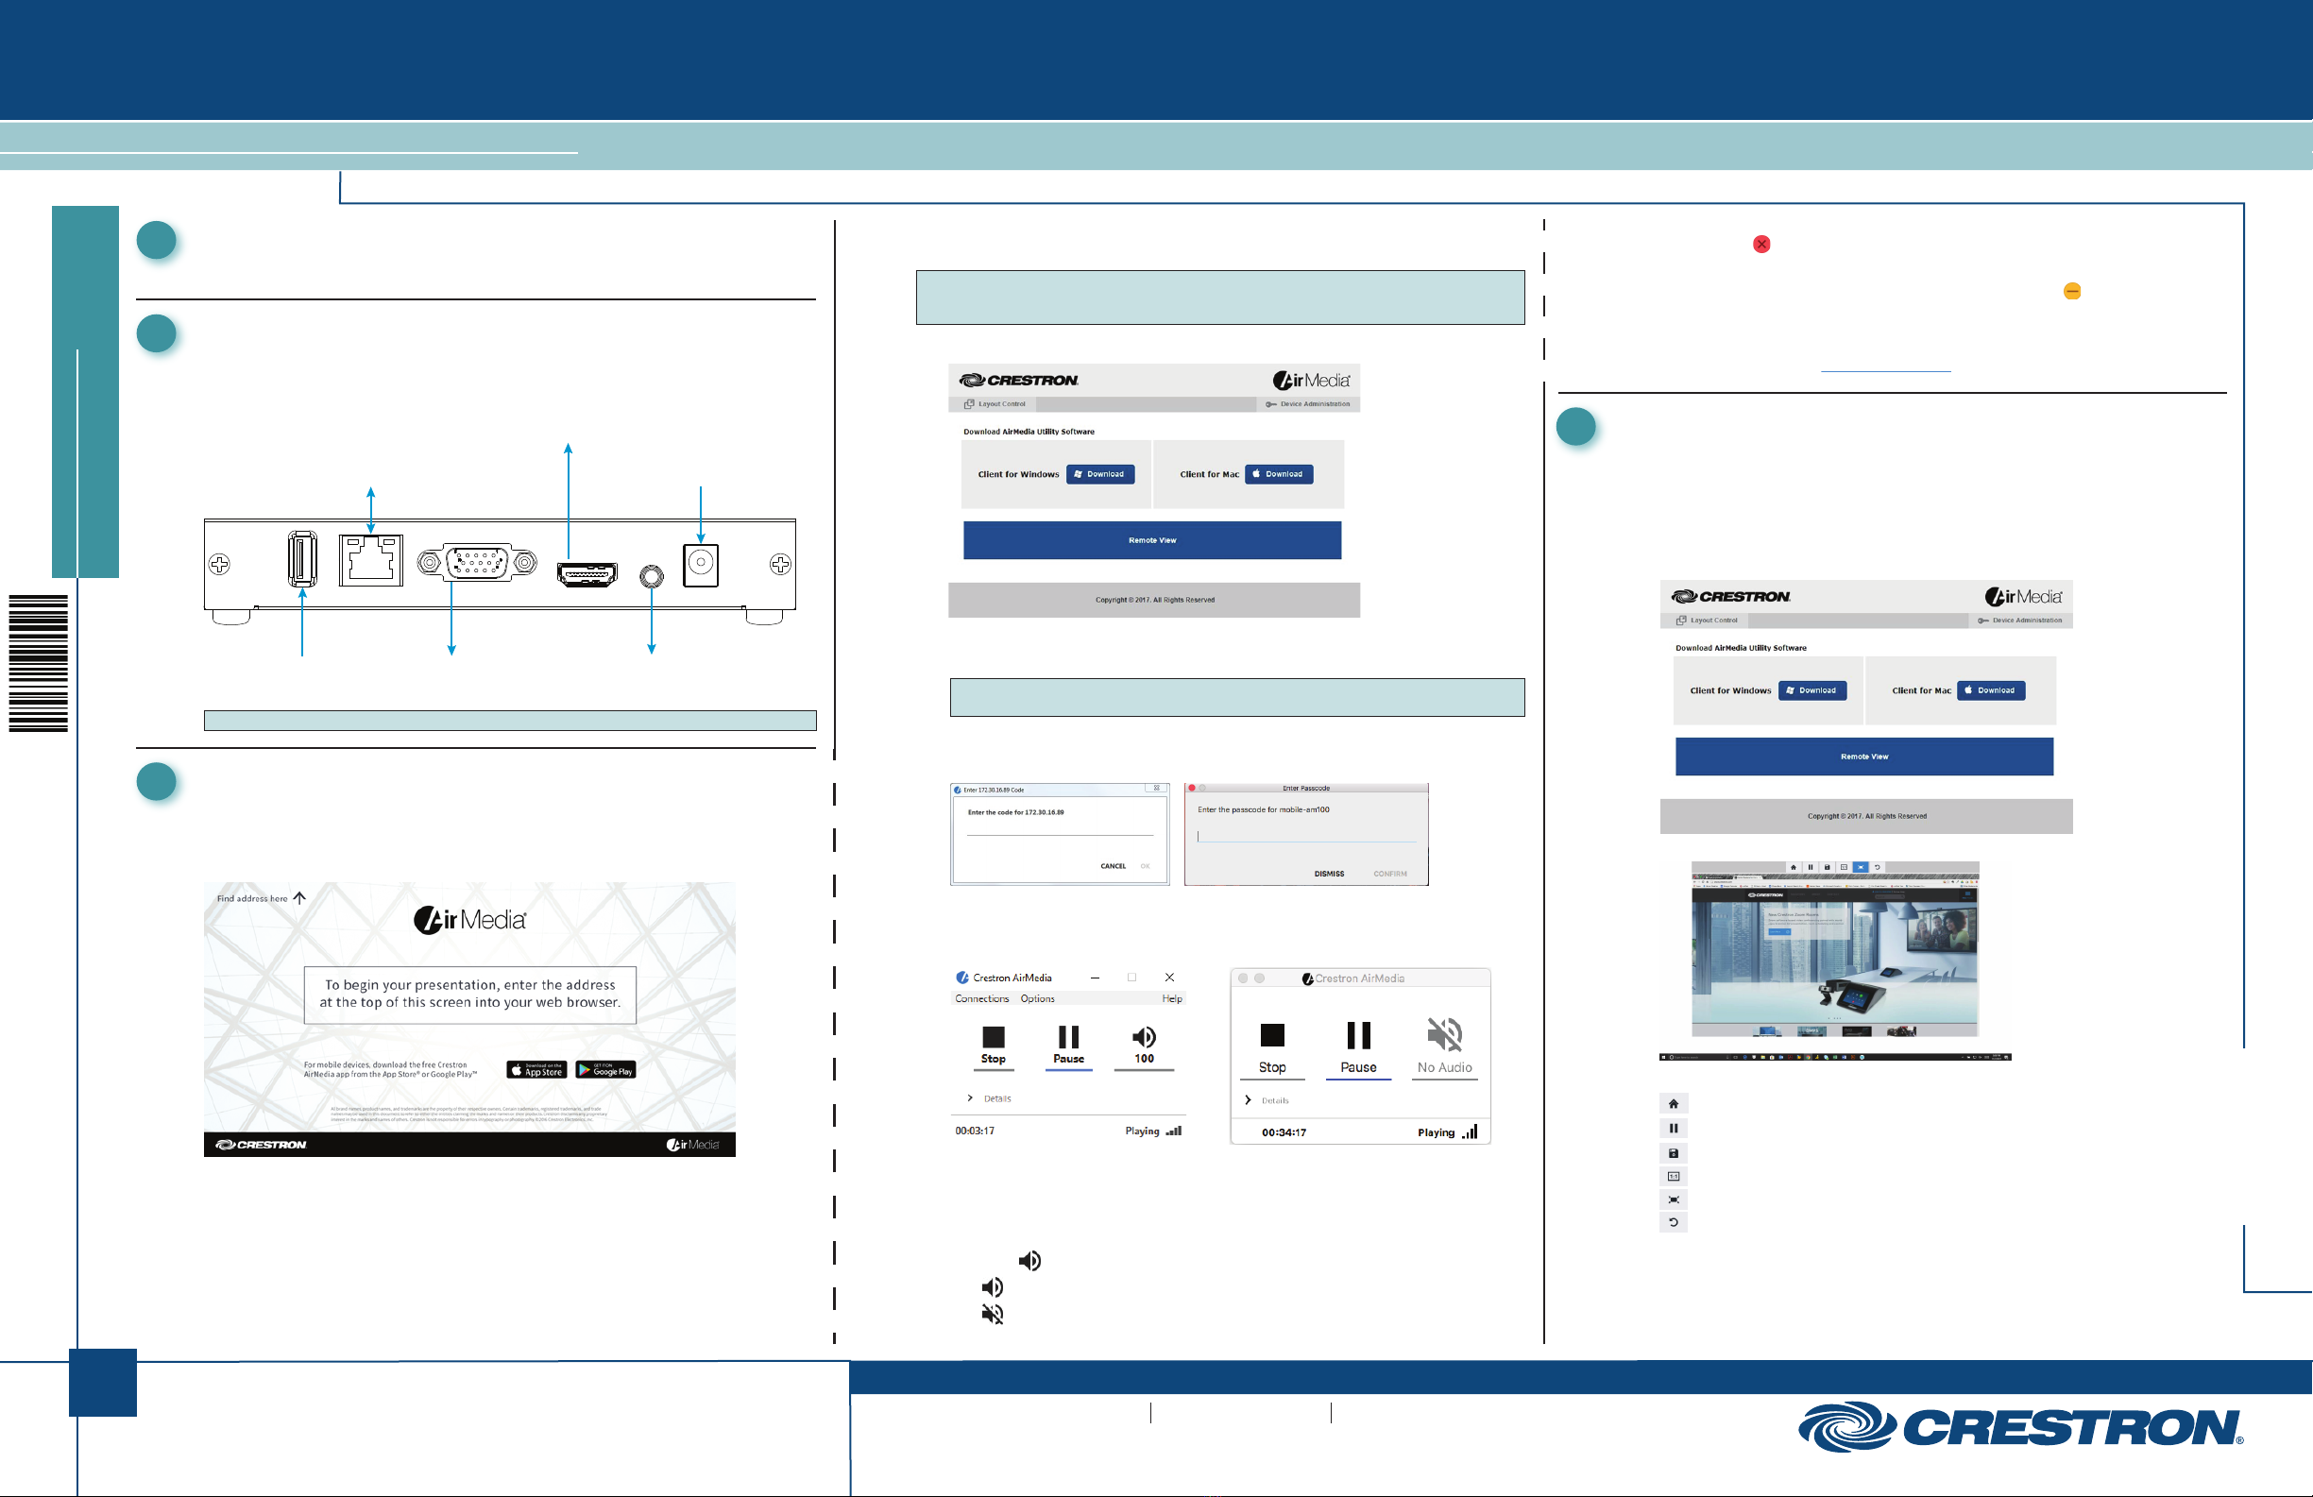
Task: Open the Options menu in the Windows AirMedia window
Action: coord(1037,998)
